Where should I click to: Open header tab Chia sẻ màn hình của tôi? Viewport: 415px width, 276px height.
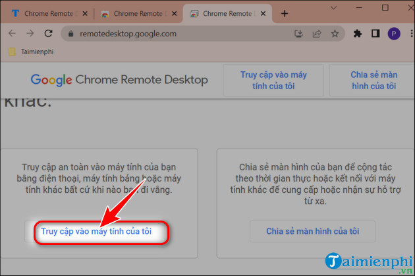(x=372, y=81)
